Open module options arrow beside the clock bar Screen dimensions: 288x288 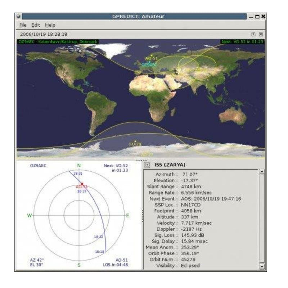[253, 34]
